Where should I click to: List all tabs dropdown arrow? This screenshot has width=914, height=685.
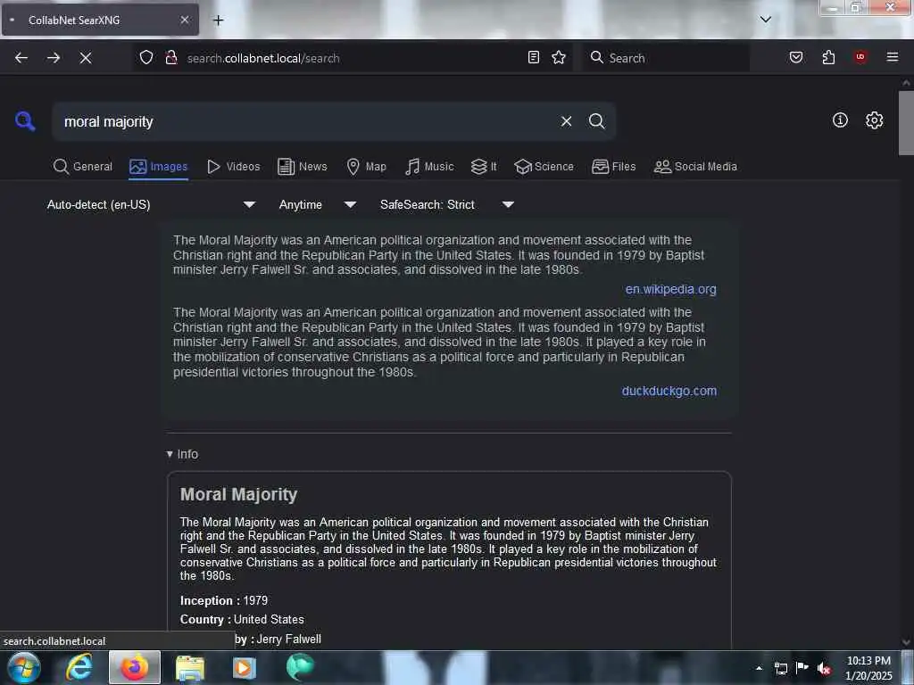click(765, 20)
